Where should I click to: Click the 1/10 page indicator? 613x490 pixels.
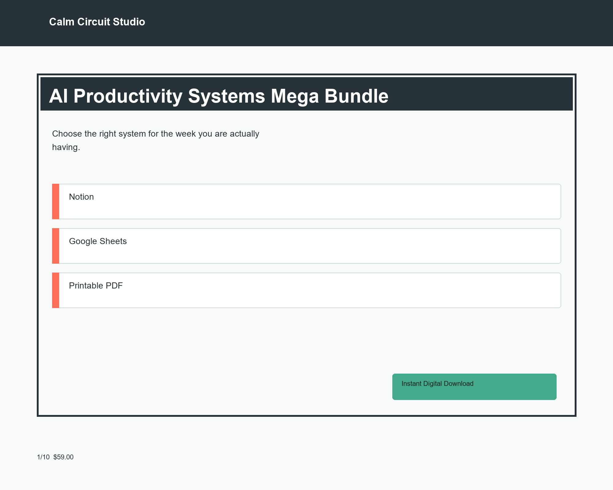coord(43,457)
